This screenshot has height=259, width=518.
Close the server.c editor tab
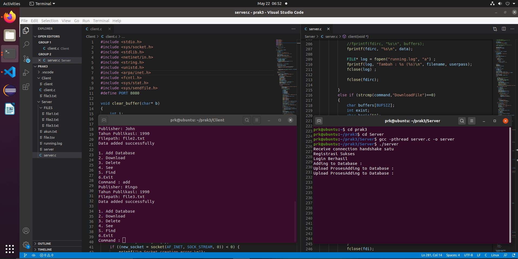click(328, 29)
